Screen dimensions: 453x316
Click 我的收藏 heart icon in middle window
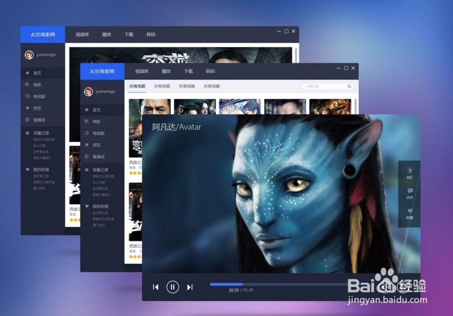click(x=87, y=206)
